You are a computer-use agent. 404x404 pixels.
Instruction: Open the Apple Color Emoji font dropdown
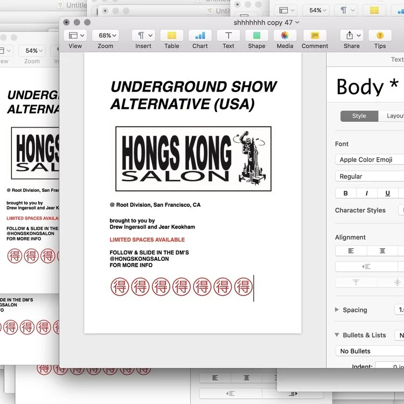point(370,160)
